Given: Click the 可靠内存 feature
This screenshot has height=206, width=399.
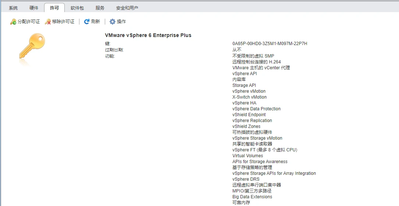Looking at the screenshot, I should coord(241,203).
